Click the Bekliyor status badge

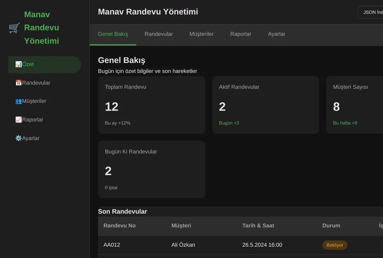[x=335, y=245]
